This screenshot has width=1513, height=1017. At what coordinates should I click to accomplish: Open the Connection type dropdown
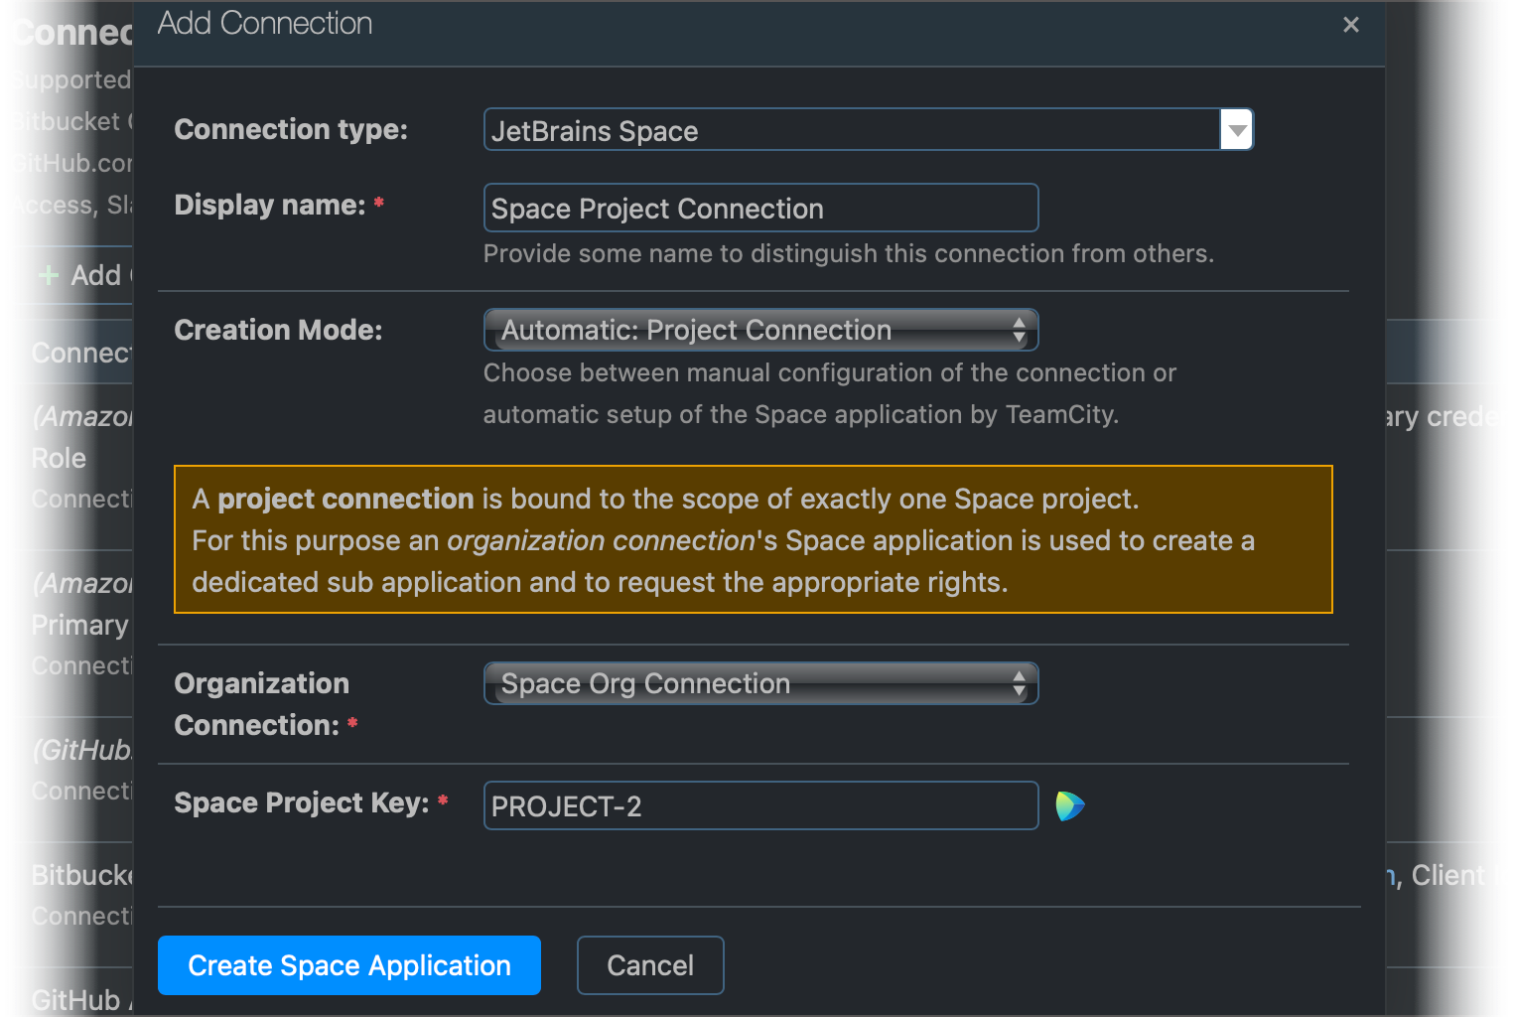click(x=854, y=129)
